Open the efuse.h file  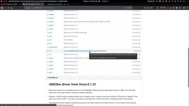[x=51, y=25]
